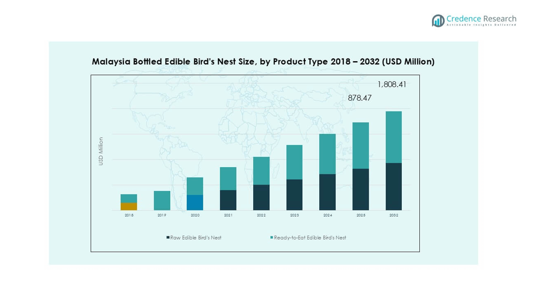
Task: Click the teal upper segment of the 2032 bar
Action: (x=394, y=137)
